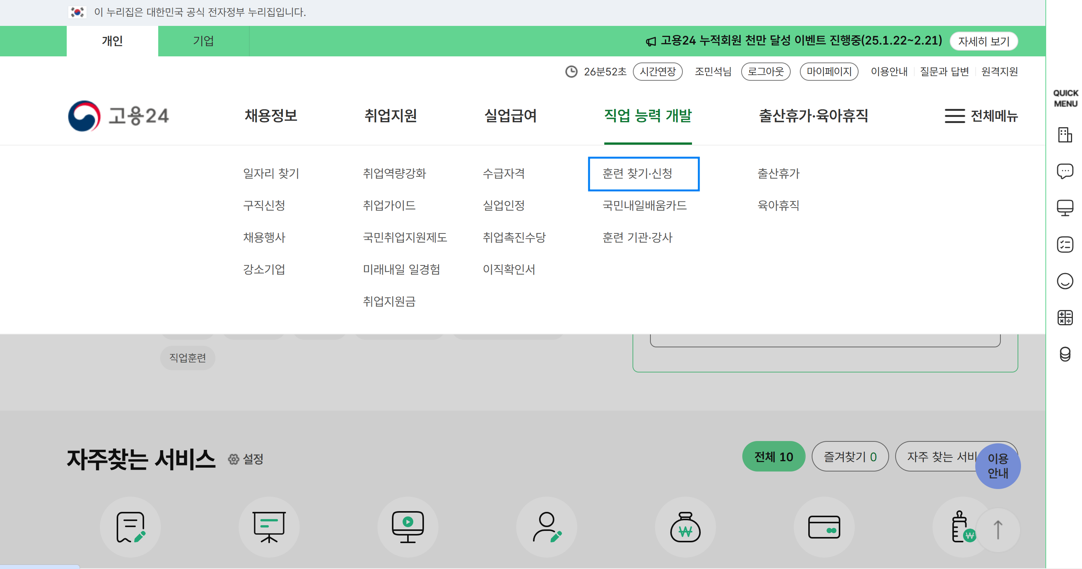Click the smiley face Quick Menu icon
The image size is (1082, 569).
pyautogui.click(x=1065, y=281)
